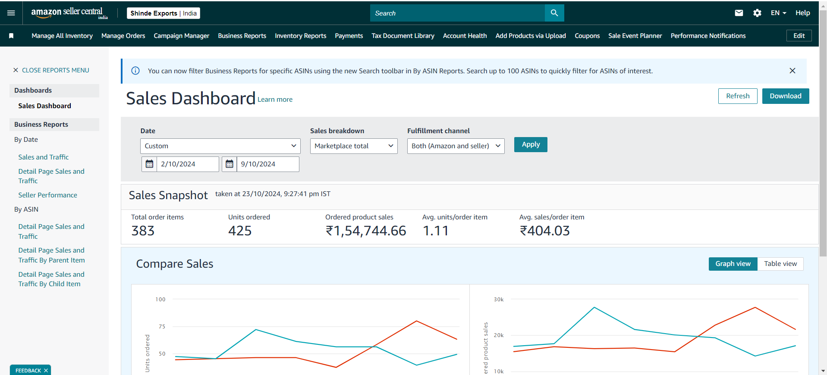Open the settings gear icon
Viewport: 827px width, 375px height.
pos(757,13)
